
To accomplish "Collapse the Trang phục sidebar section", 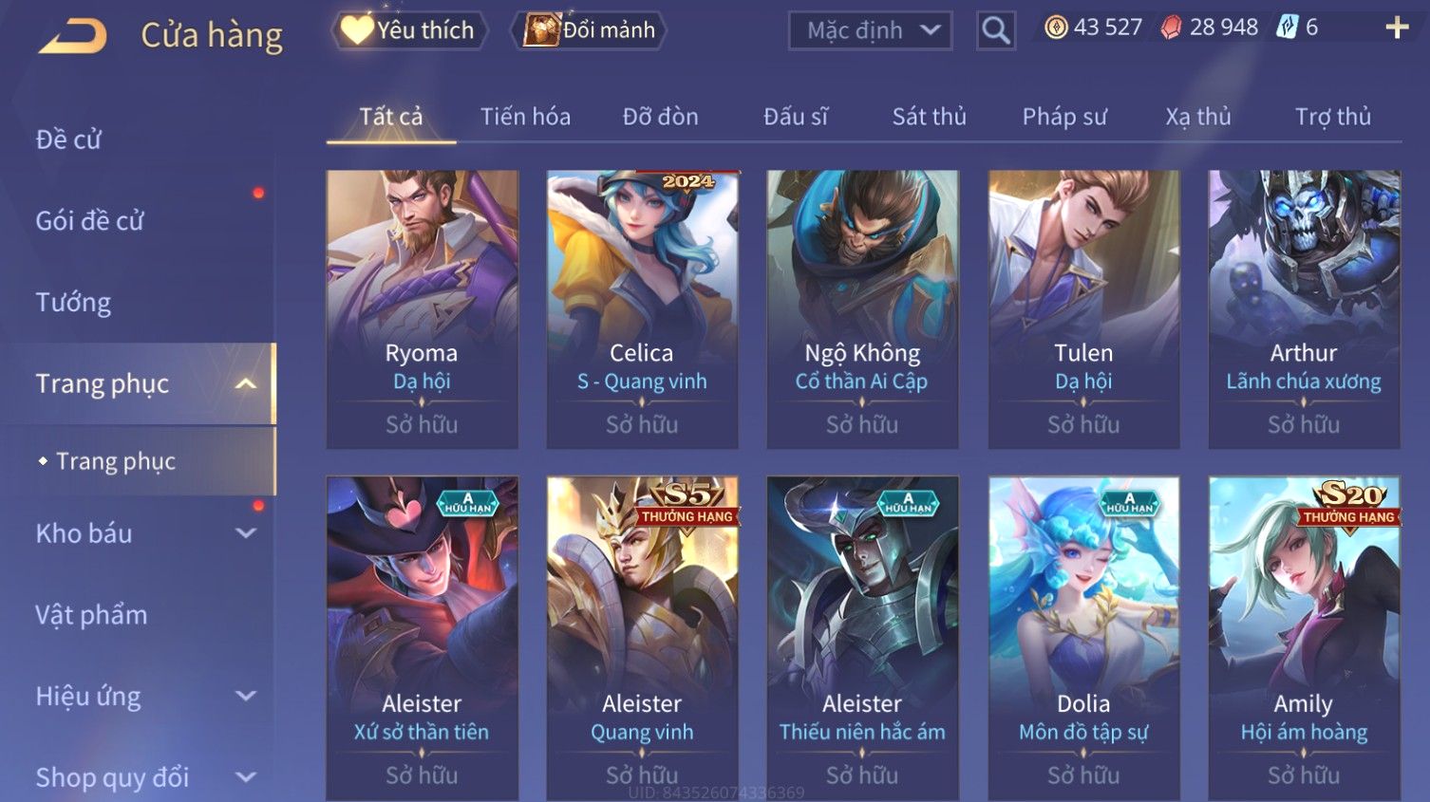I will click(x=246, y=383).
